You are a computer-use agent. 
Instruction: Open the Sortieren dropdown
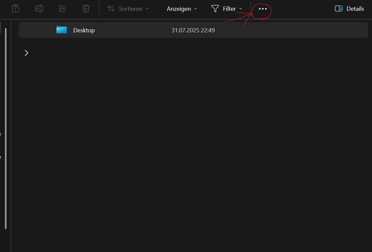coord(128,9)
